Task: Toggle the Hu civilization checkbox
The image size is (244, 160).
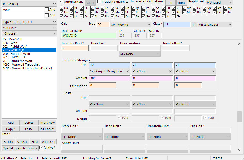Action: 61,12
